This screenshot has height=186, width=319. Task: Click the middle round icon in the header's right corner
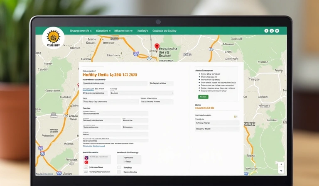272,31
